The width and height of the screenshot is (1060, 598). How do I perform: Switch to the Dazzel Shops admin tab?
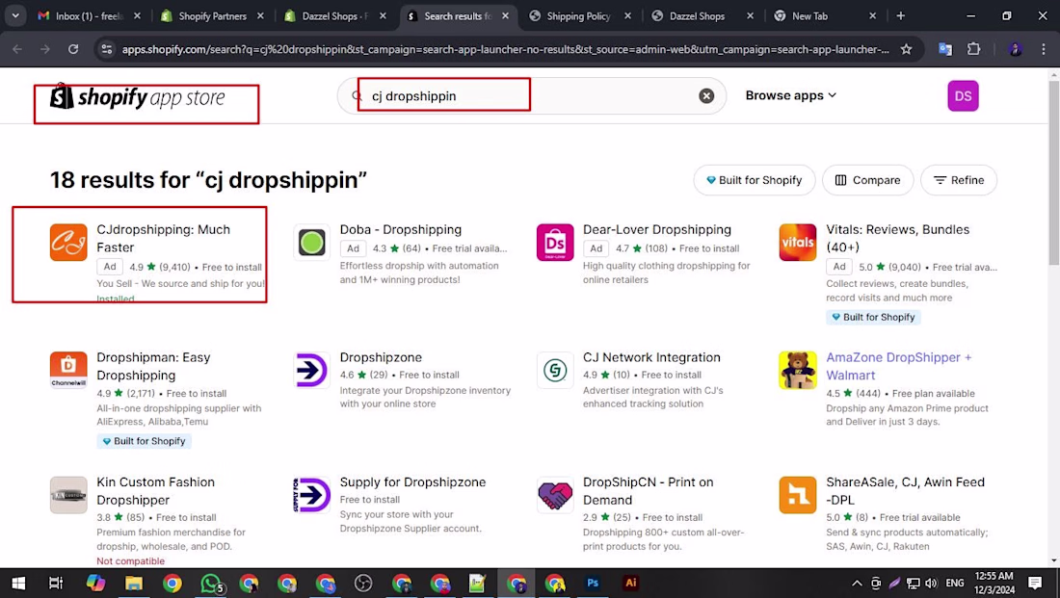tap(334, 15)
